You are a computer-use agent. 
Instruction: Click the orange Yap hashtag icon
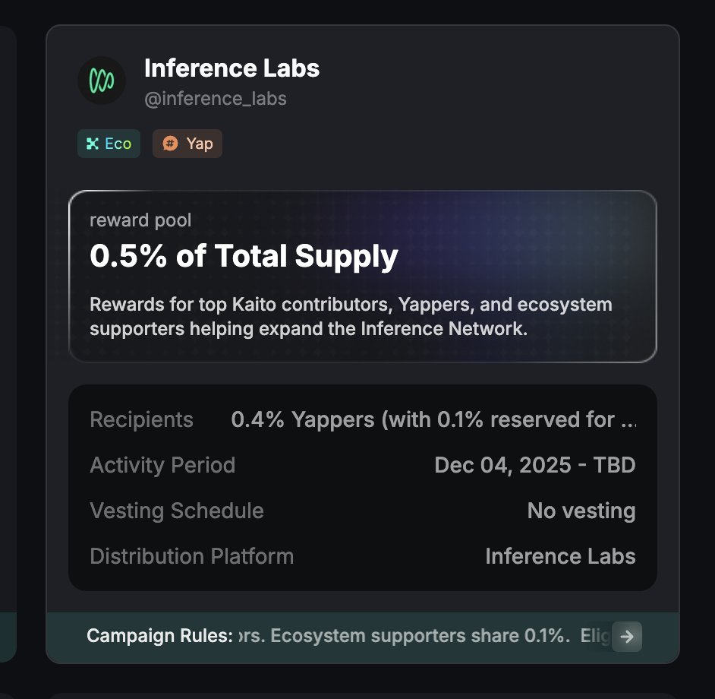click(x=170, y=144)
